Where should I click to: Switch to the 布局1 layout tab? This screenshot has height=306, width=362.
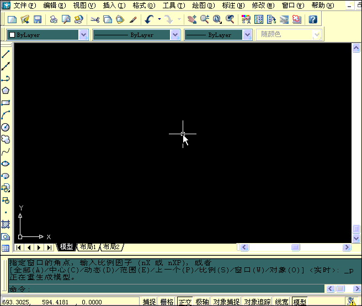pos(88,247)
